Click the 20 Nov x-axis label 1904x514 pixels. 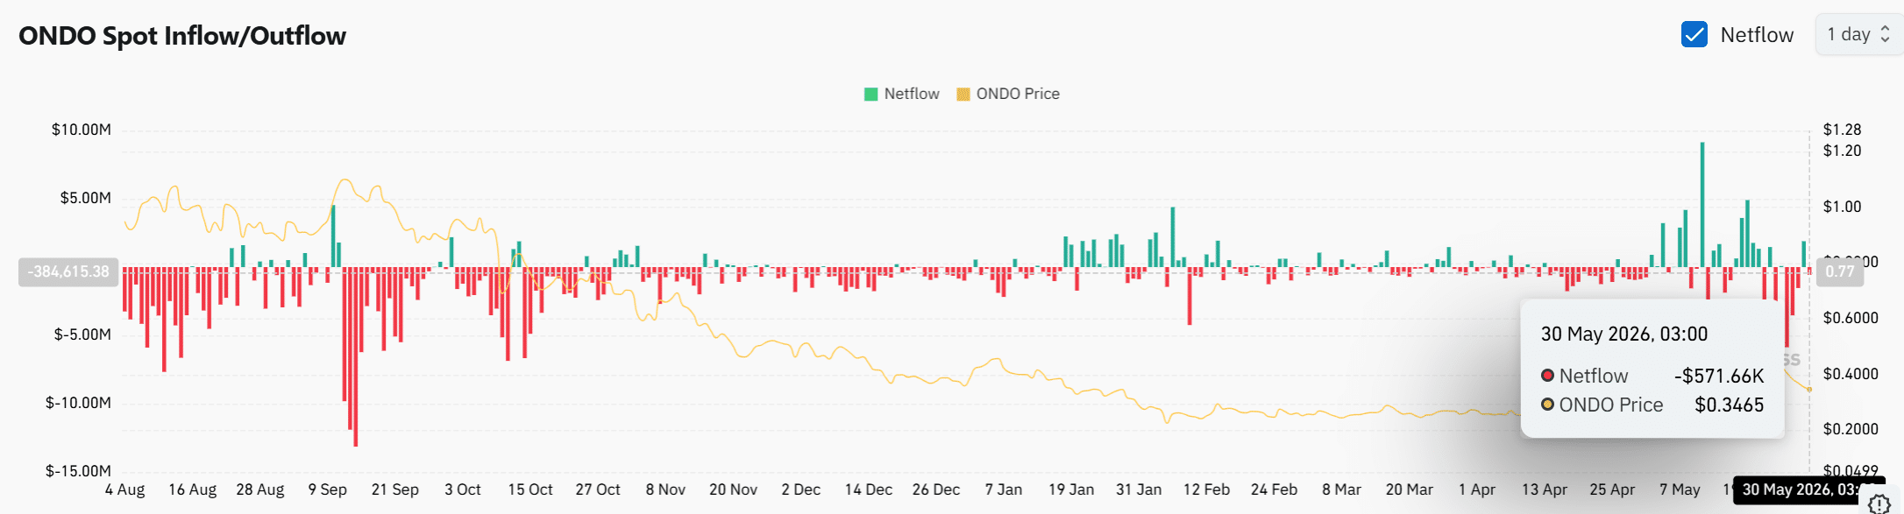coord(733,489)
